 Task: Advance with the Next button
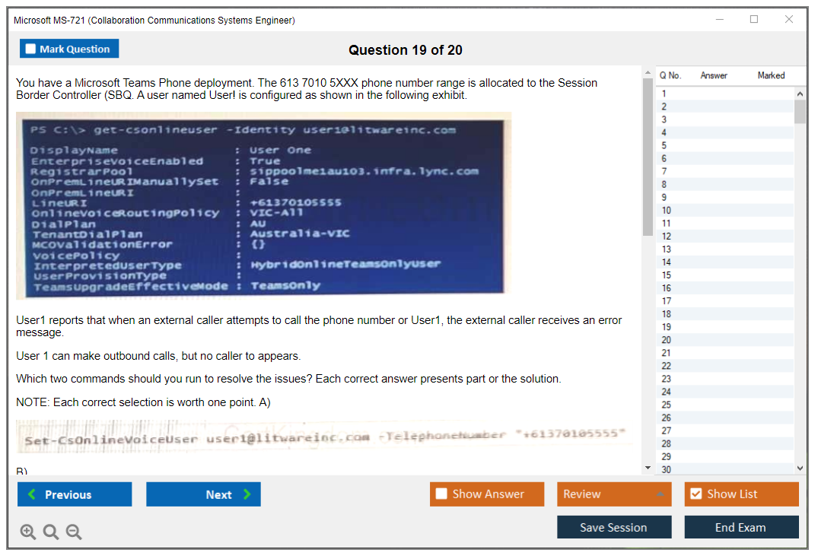point(203,494)
